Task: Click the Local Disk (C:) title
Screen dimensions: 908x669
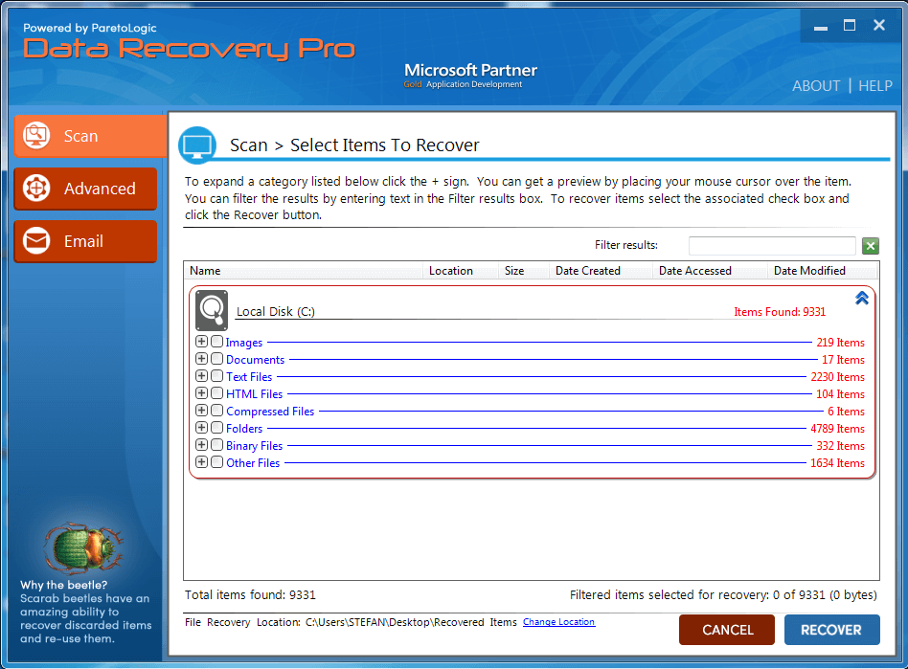Action: point(276,311)
